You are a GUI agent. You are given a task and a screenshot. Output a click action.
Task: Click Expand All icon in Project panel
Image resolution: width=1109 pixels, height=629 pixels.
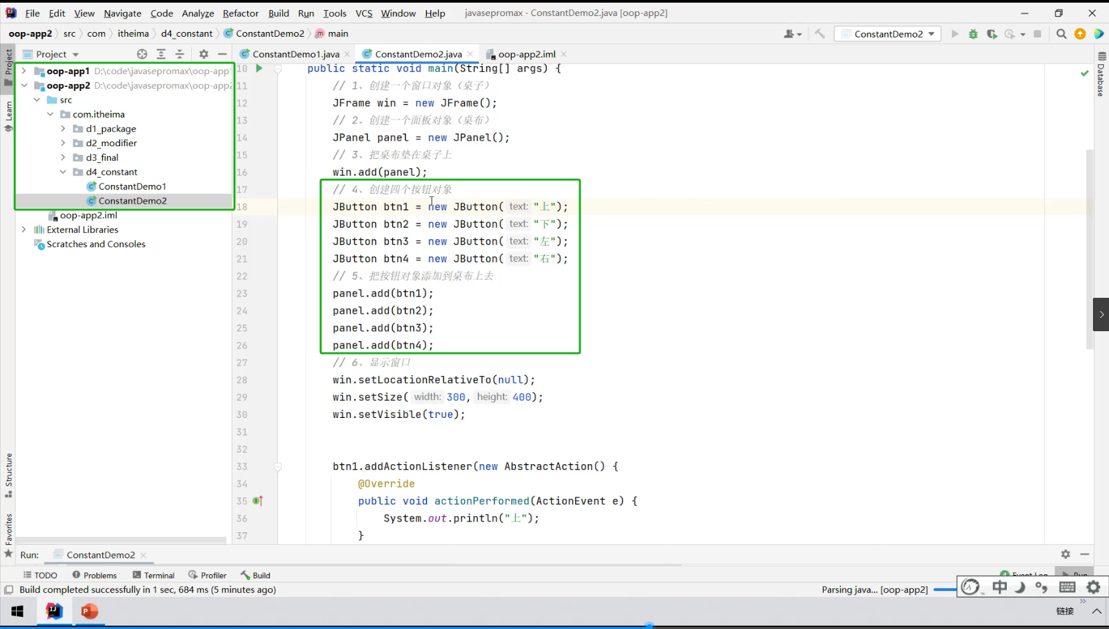click(x=161, y=54)
